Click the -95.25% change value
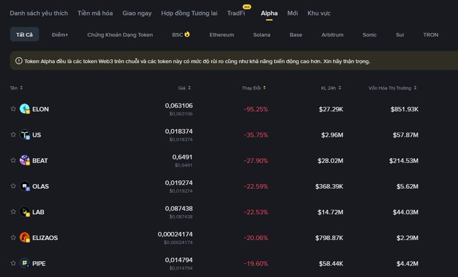 256,109
